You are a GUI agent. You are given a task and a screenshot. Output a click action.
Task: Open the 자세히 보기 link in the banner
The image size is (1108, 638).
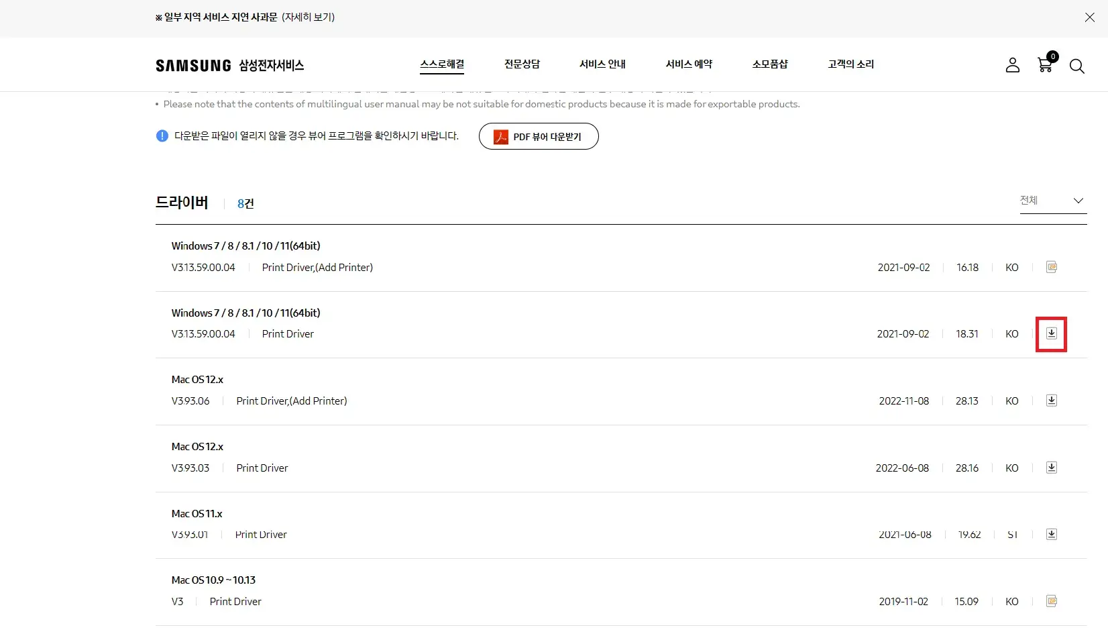(x=309, y=17)
